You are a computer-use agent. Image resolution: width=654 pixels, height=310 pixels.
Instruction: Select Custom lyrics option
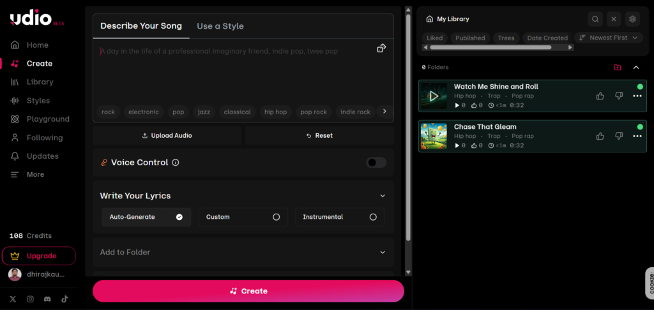point(243,217)
